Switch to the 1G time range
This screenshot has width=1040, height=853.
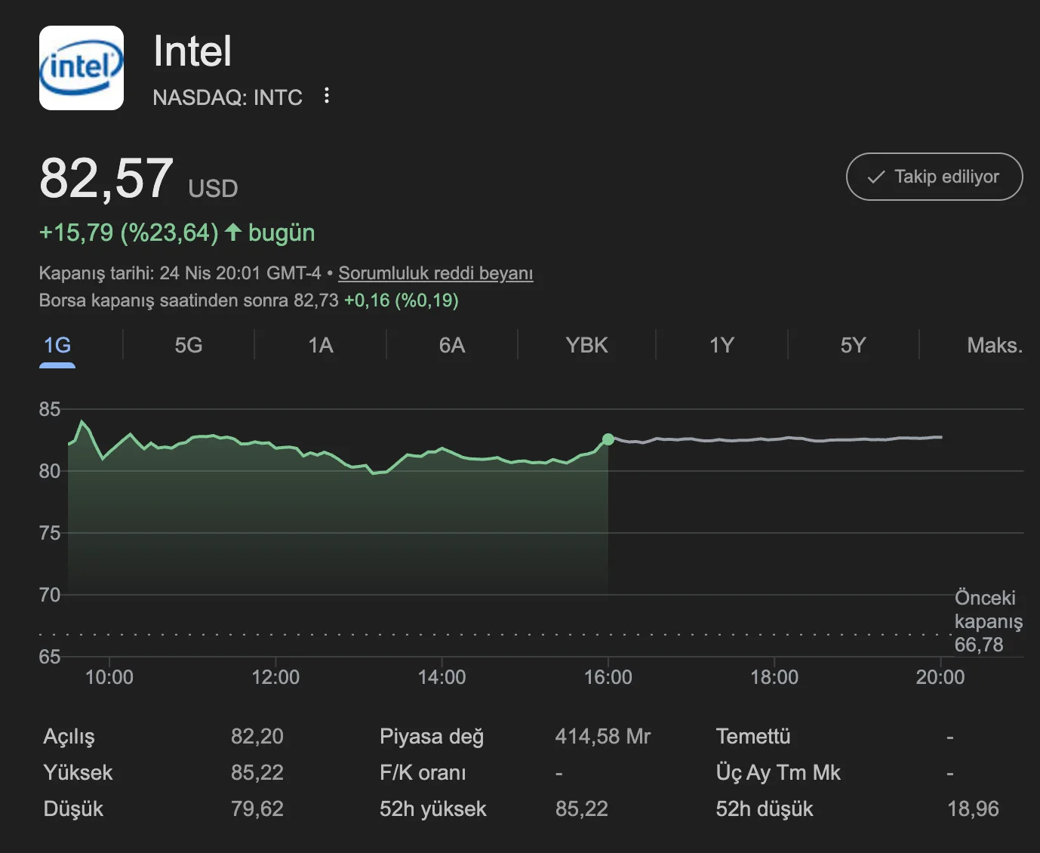pos(57,345)
